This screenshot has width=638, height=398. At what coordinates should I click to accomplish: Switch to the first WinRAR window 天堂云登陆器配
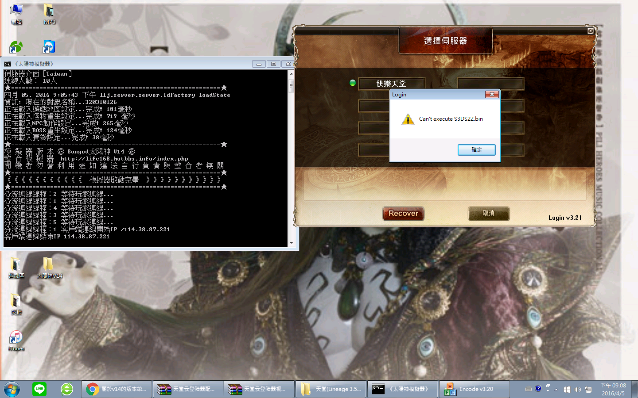(188, 389)
